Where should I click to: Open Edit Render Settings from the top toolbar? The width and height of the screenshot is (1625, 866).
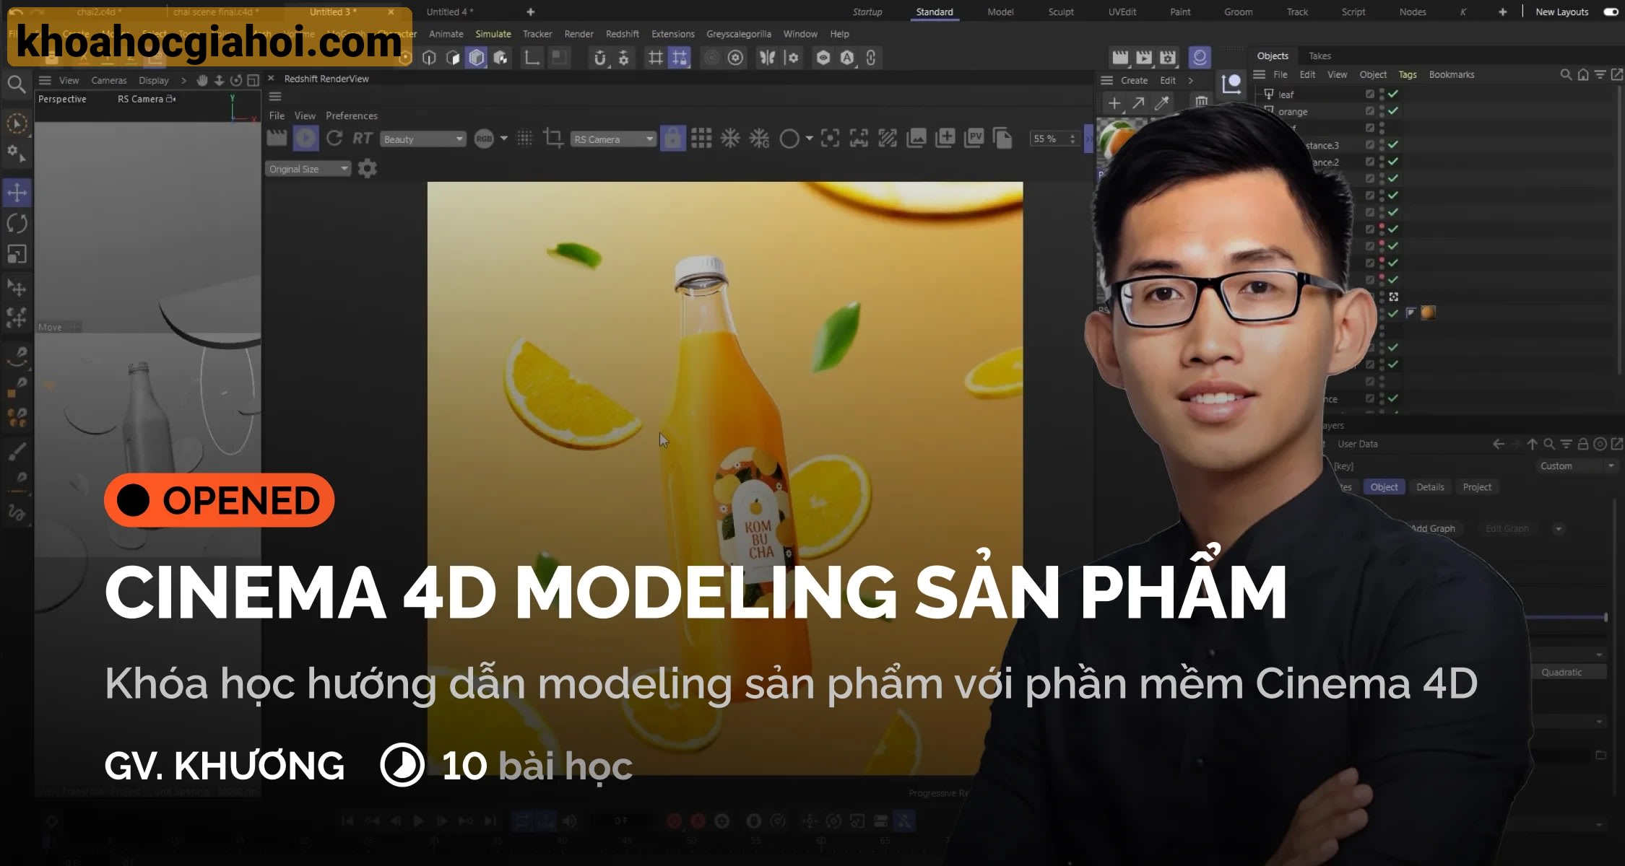[x=737, y=58]
